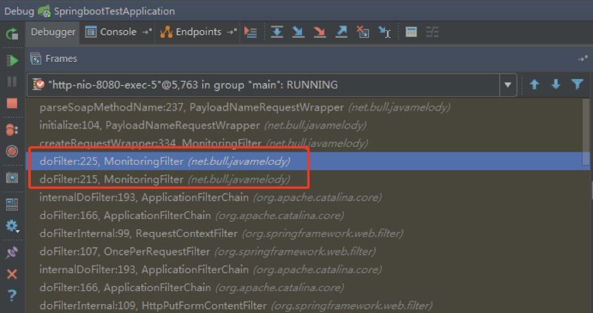Image resolution: width=593 pixels, height=313 pixels.
Task: Open help question mark icon
Action: coord(12,295)
